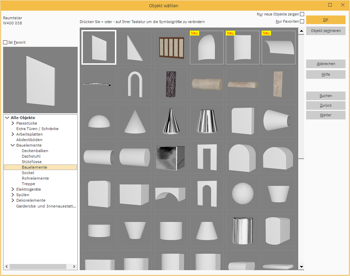Collapse the Bauelemente parent tree node
The image size is (350, 276).
[13, 145]
